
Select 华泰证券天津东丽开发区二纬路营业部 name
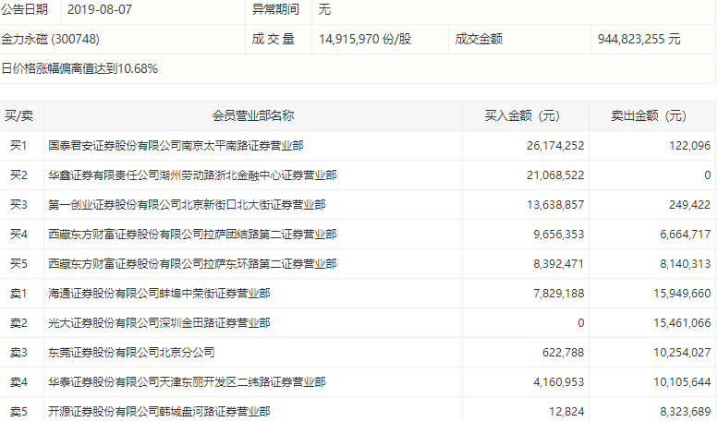[187, 382]
